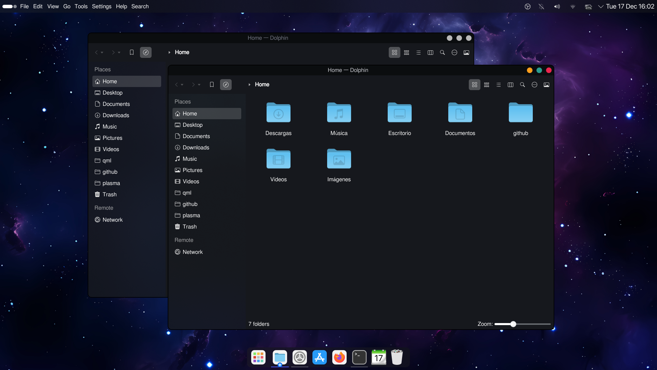657x370 pixels.
Task: Toggle image previews in back Dolphin window
Action: pos(466,52)
